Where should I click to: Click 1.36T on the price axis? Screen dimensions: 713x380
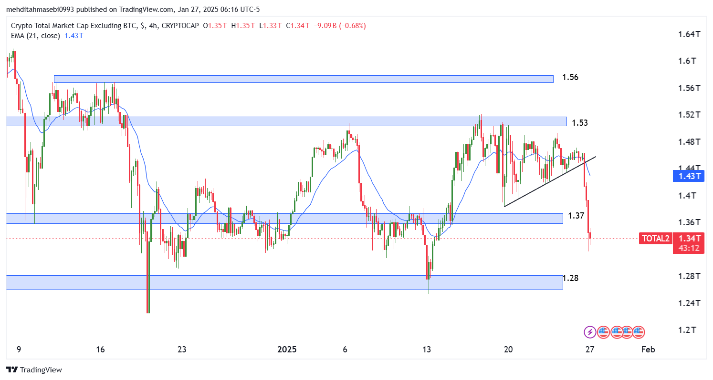tap(689, 222)
